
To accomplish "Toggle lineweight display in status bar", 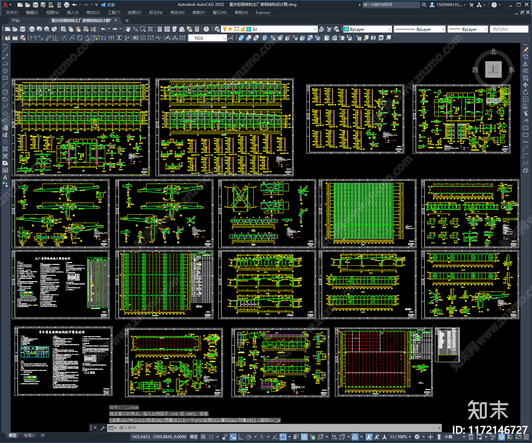I will click(x=296, y=437).
